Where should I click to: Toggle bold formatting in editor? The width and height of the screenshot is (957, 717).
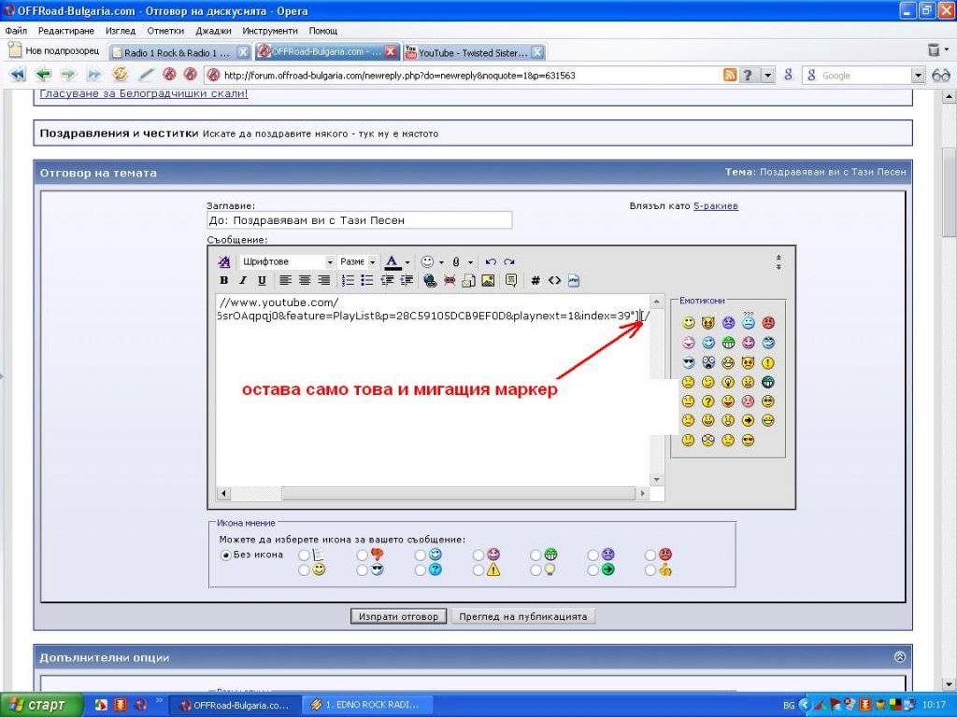(x=224, y=280)
